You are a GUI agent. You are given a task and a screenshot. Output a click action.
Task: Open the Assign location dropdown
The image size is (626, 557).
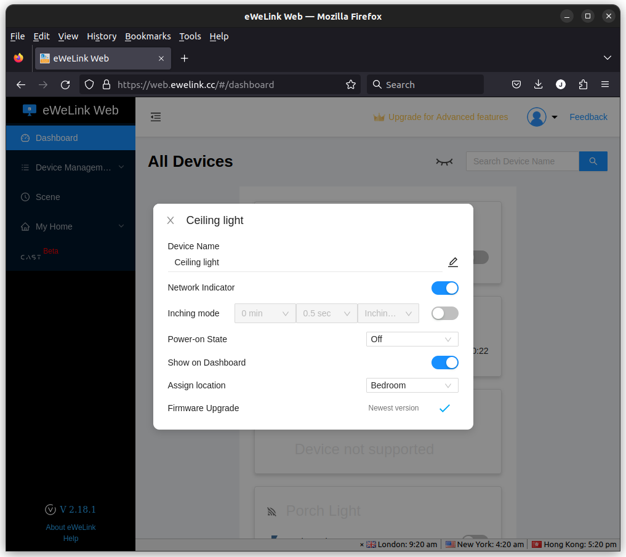(412, 385)
